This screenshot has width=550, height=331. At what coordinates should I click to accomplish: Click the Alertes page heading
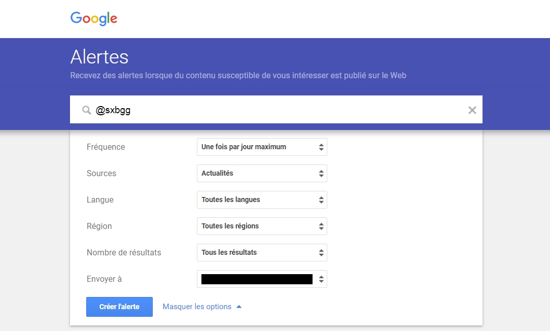[99, 57]
